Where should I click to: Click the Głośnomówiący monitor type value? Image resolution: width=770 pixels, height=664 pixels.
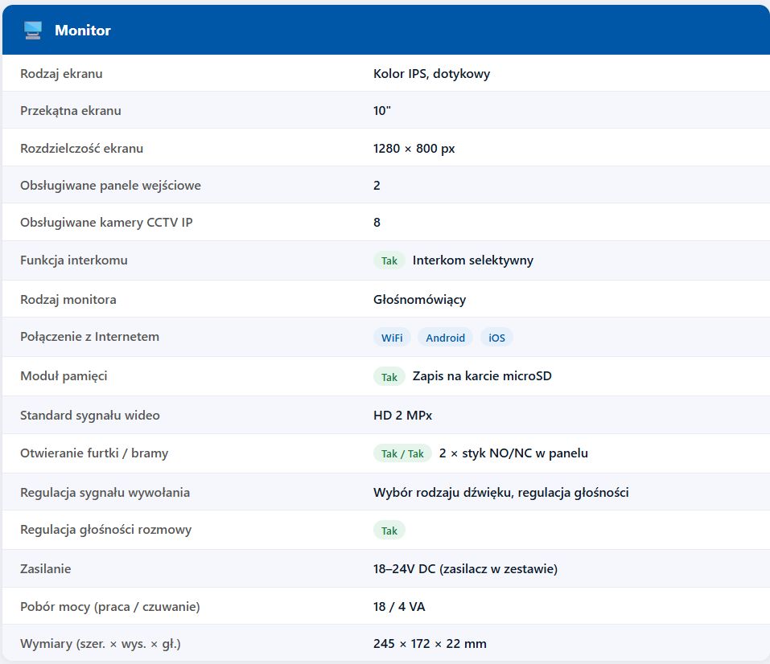(419, 300)
